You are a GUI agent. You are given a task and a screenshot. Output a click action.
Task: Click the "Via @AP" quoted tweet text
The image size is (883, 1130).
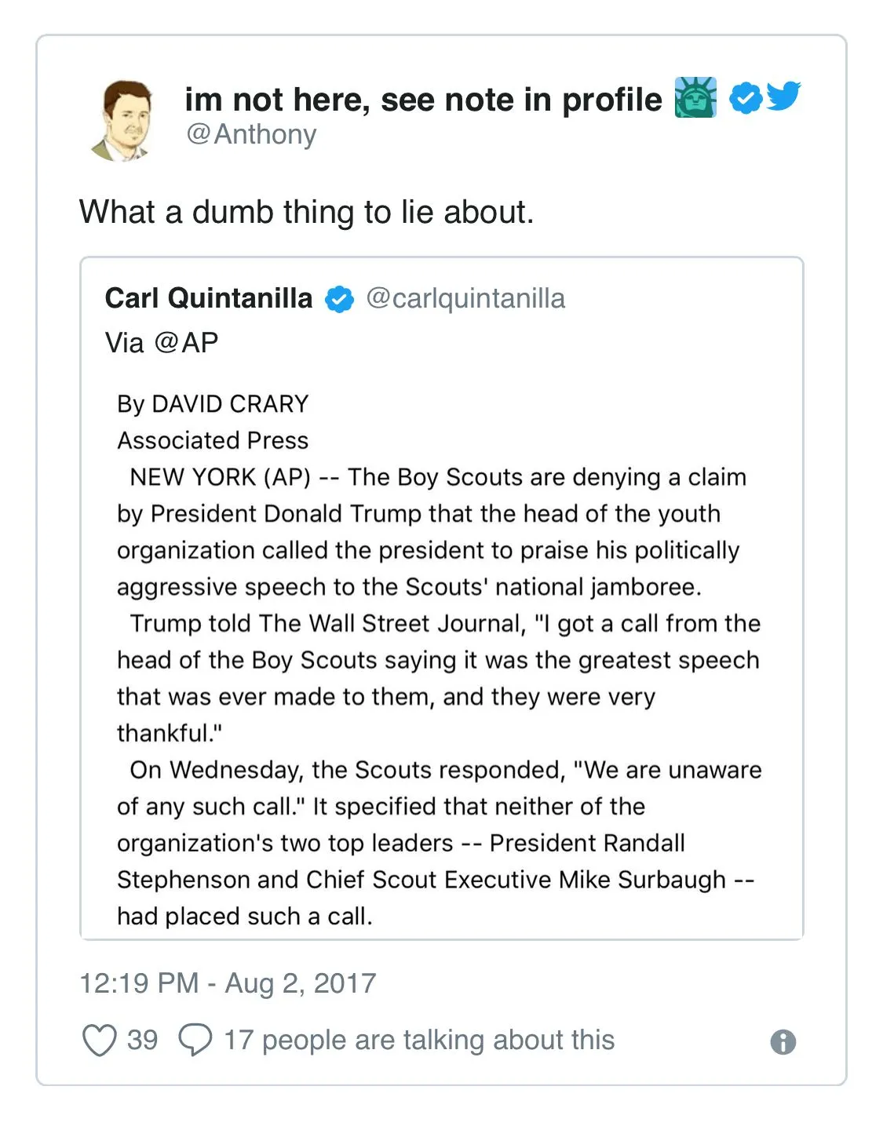tap(162, 343)
